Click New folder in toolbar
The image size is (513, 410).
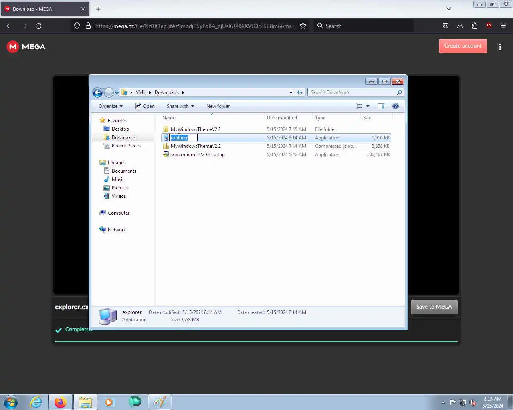click(x=218, y=106)
